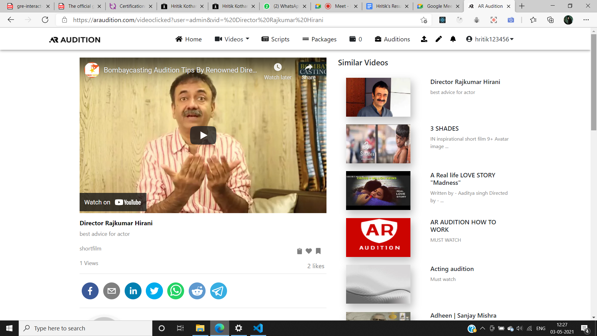Open browser Favorites list icon

click(x=533, y=20)
